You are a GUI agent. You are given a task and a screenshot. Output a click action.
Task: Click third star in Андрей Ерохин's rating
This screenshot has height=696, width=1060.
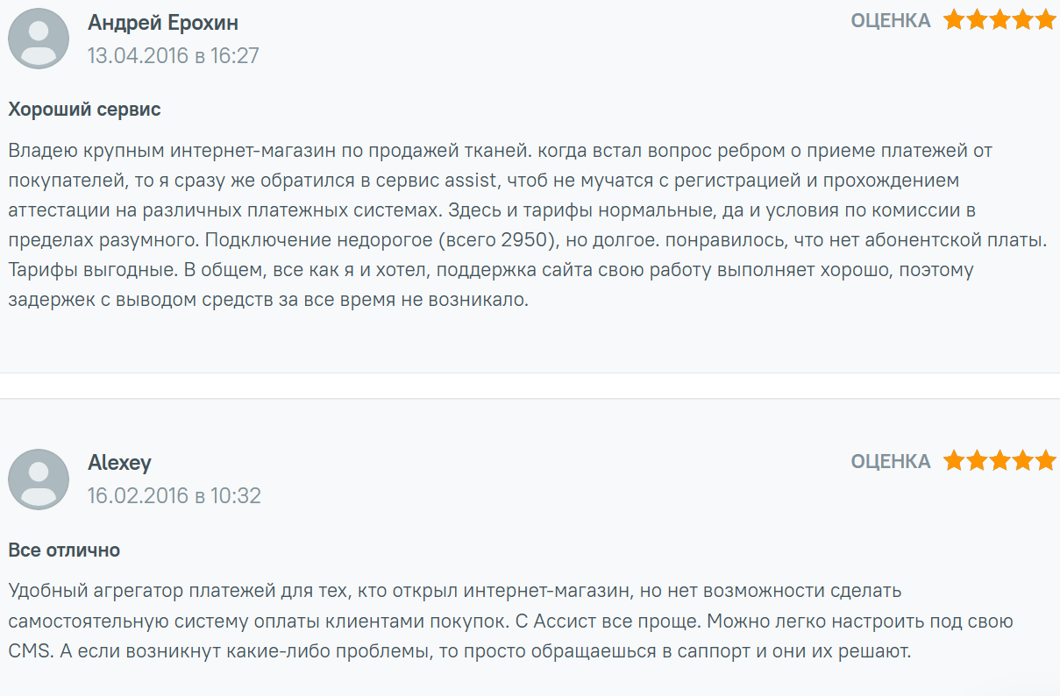coord(1000,20)
